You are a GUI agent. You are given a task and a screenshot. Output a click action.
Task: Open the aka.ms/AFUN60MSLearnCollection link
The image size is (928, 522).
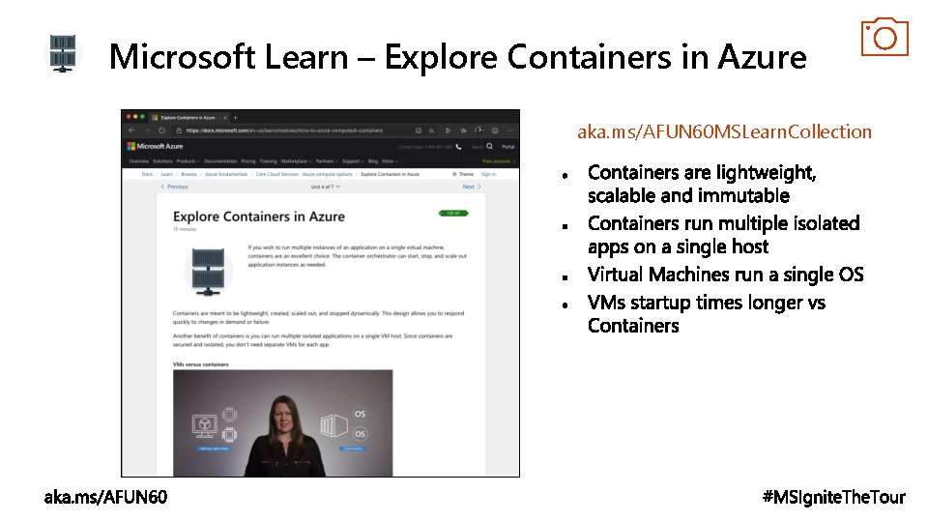[724, 131]
